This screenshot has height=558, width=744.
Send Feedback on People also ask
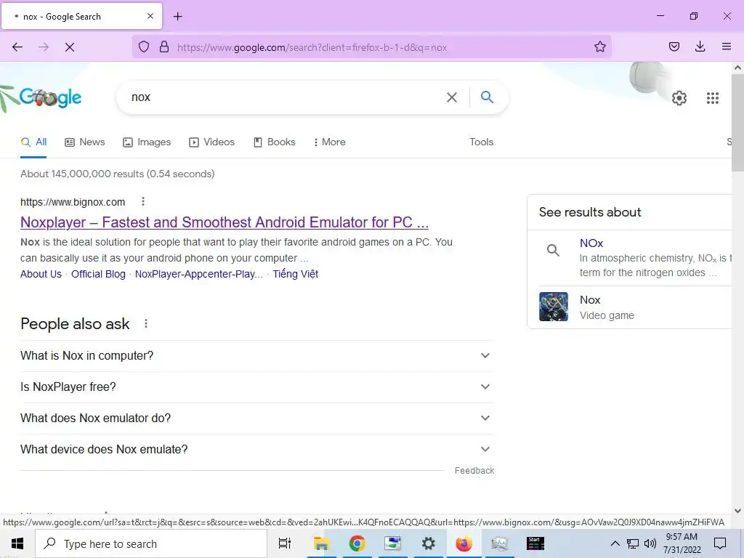click(474, 471)
